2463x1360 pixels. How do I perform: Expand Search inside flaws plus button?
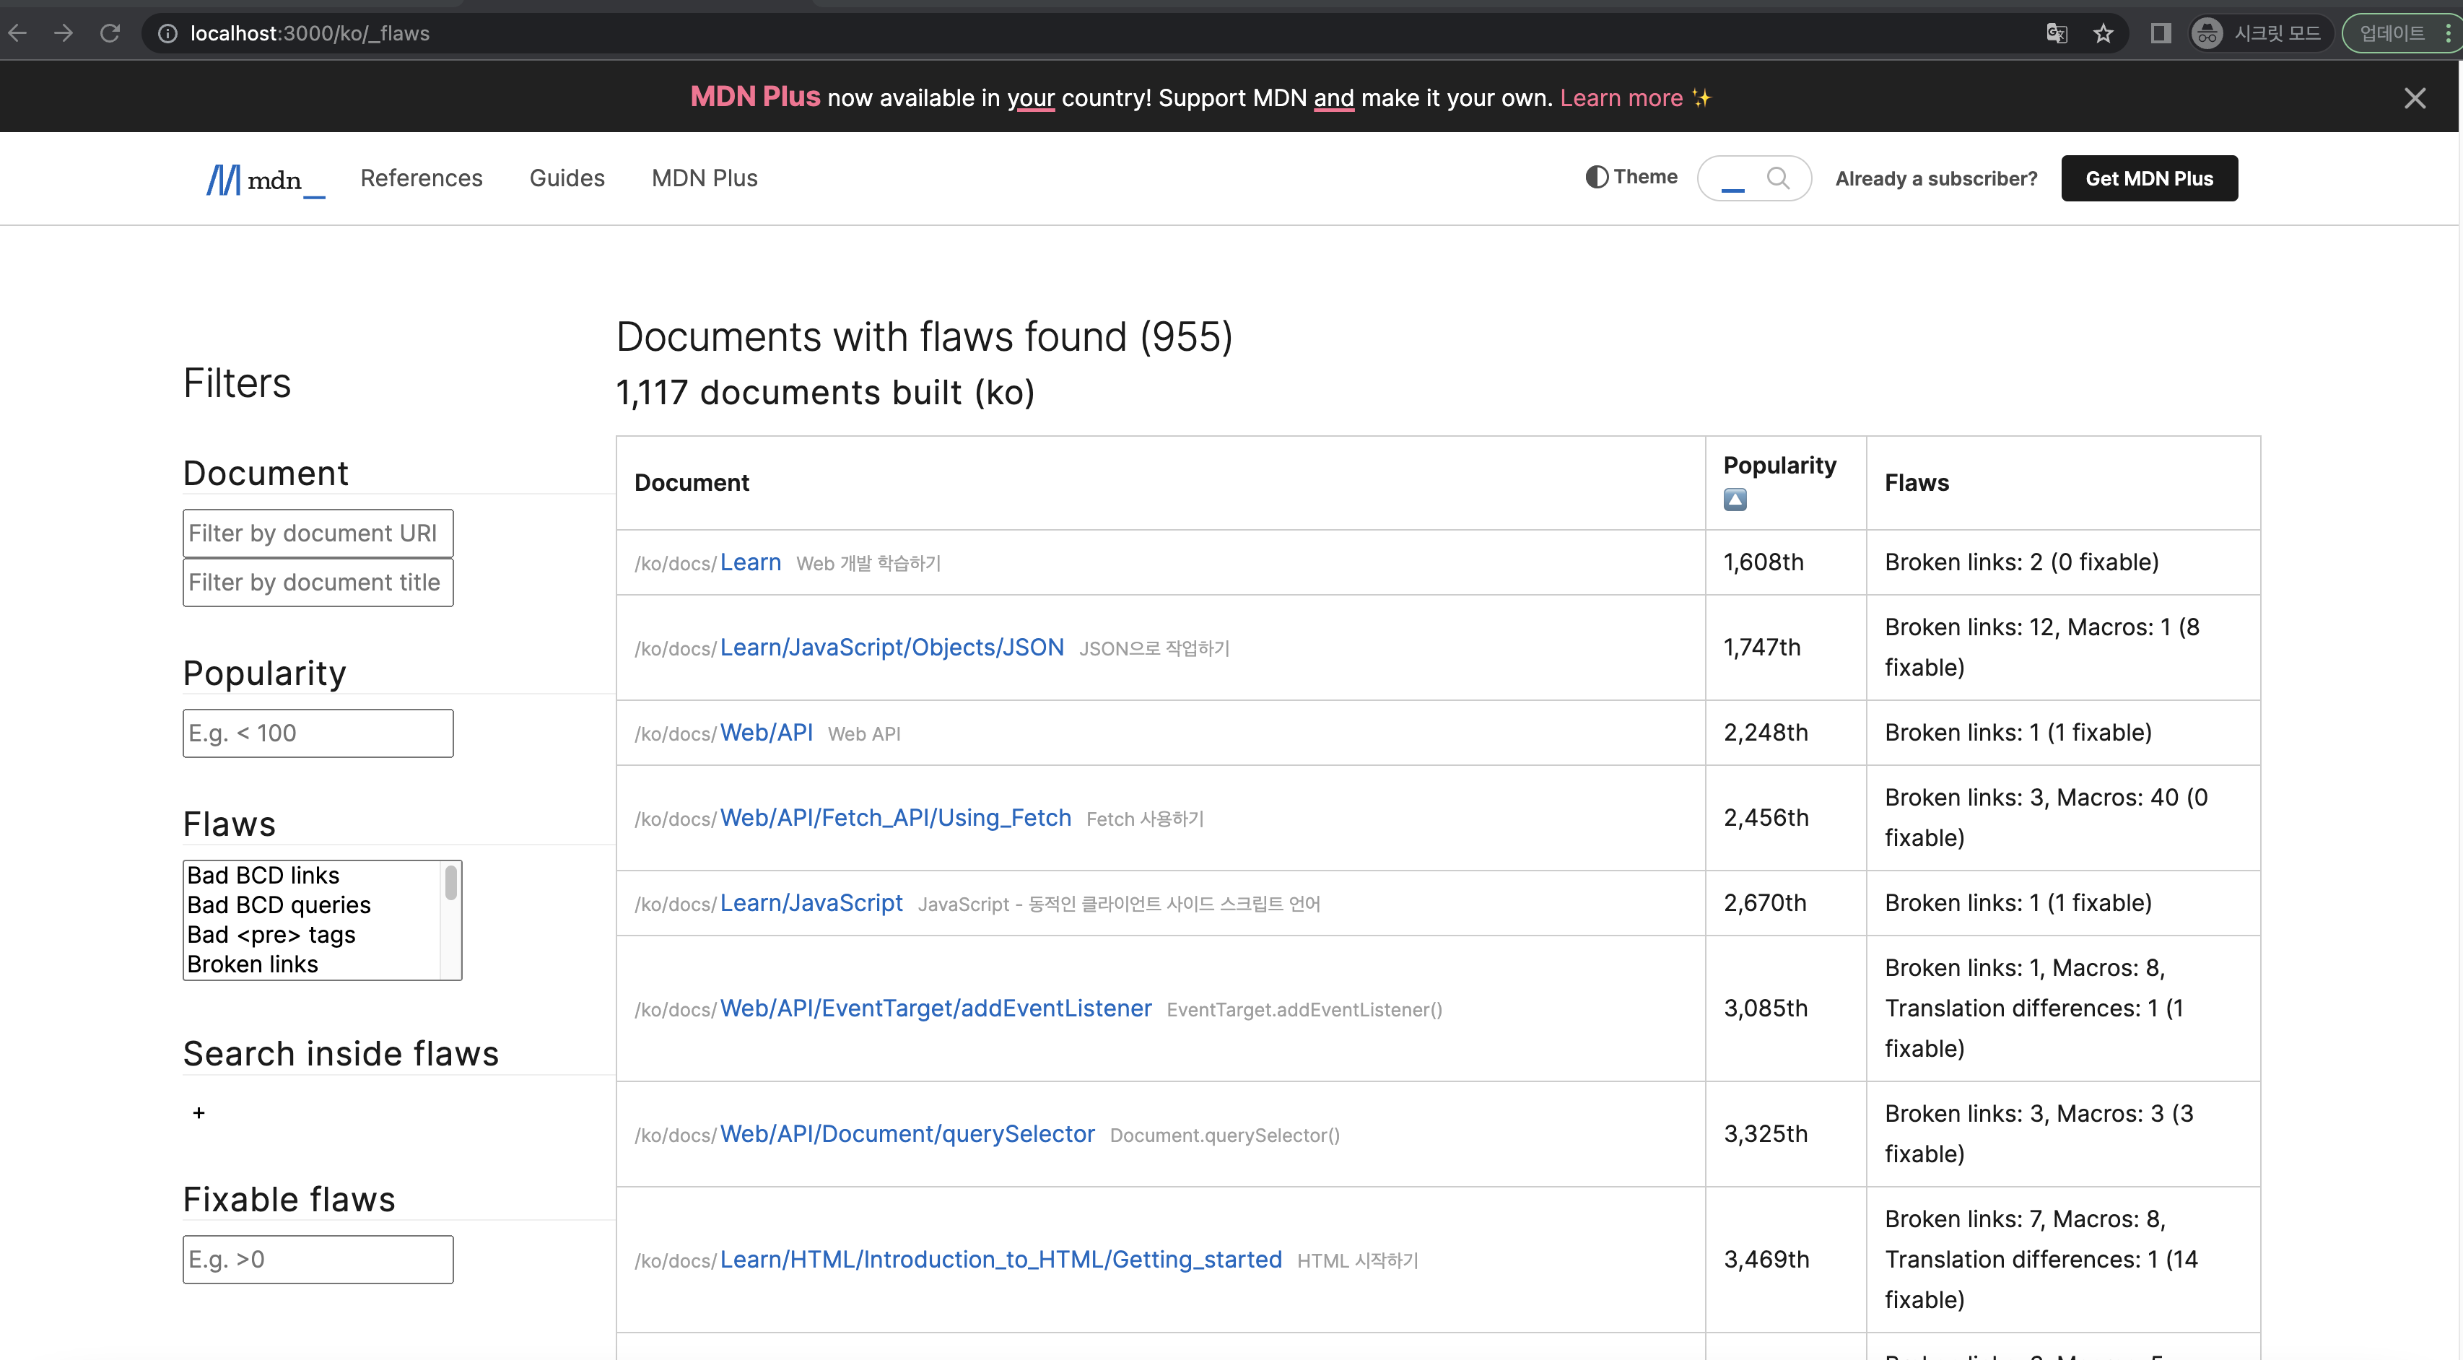click(x=199, y=1112)
